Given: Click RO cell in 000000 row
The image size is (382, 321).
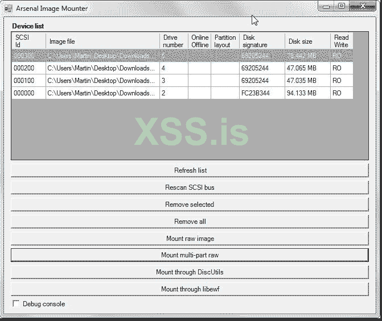Looking at the screenshot, I should click(342, 93).
